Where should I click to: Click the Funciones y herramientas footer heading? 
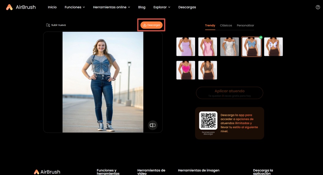[x=108, y=172]
